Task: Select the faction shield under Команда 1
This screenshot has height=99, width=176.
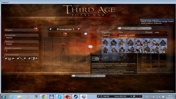Action: [65, 34]
